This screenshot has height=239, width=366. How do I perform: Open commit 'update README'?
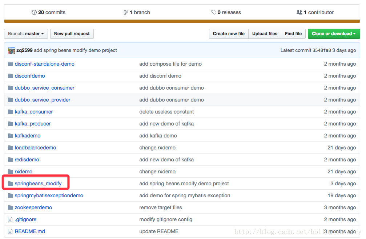tap(159, 231)
